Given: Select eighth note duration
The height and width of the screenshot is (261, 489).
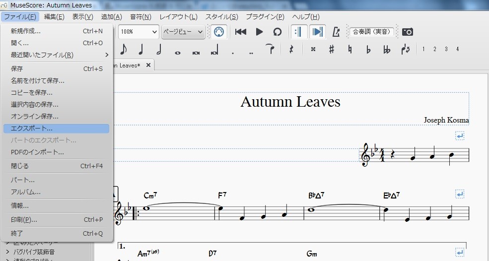Looking at the screenshot, I should 124,49.
